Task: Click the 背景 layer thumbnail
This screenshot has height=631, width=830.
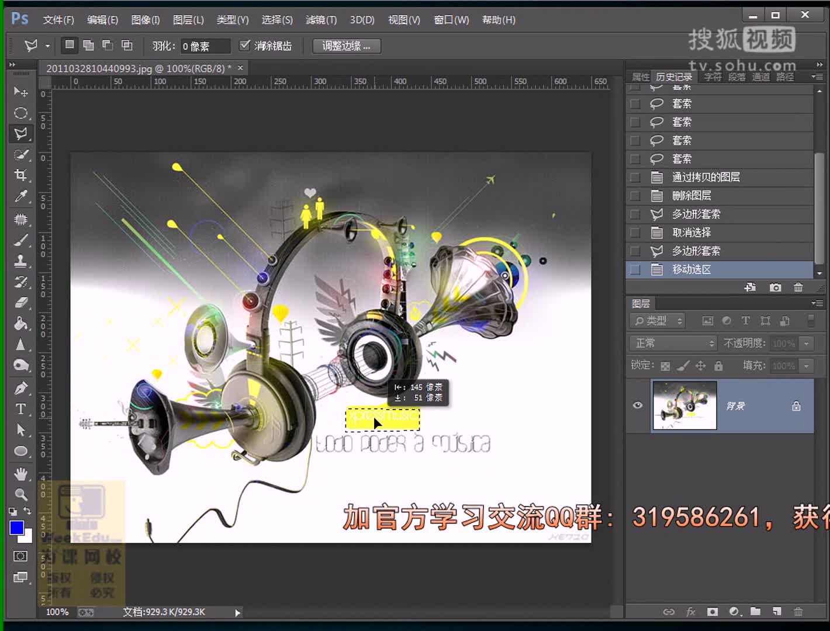Action: [684, 405]
